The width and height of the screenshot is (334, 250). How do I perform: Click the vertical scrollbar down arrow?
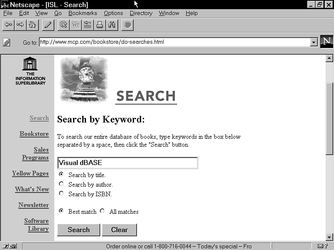coord(329,237)
